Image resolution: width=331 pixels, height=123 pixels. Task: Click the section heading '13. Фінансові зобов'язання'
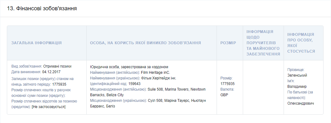tap(42, 9)
